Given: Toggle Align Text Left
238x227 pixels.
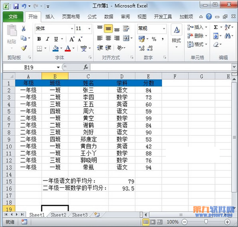Looking at the screenshot, I should [100, 38].
